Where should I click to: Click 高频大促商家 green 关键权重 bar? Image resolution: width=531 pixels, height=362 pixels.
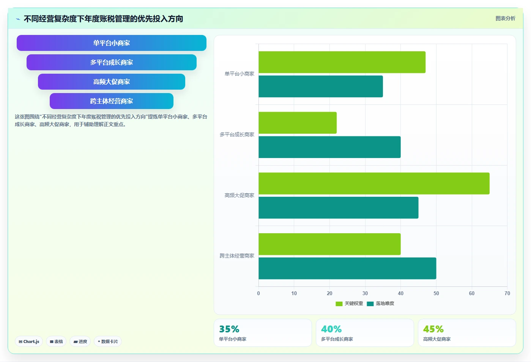click(374, 183)
